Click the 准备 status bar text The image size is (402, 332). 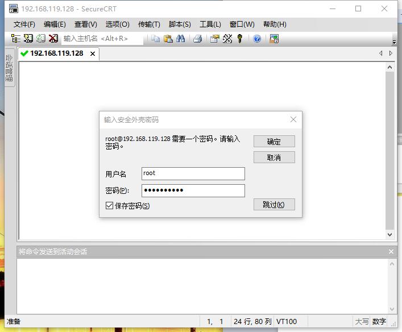pyautogui.click(x=14, y=322)
